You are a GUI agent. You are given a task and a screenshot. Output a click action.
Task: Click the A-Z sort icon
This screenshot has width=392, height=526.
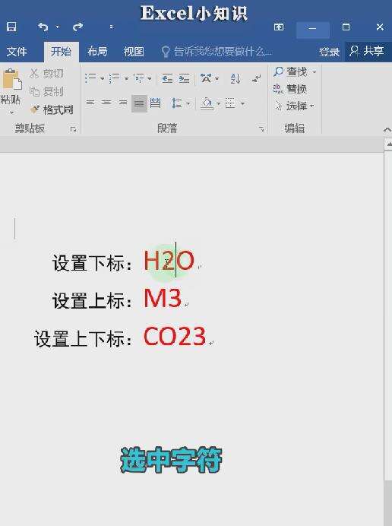click(236, 79)
